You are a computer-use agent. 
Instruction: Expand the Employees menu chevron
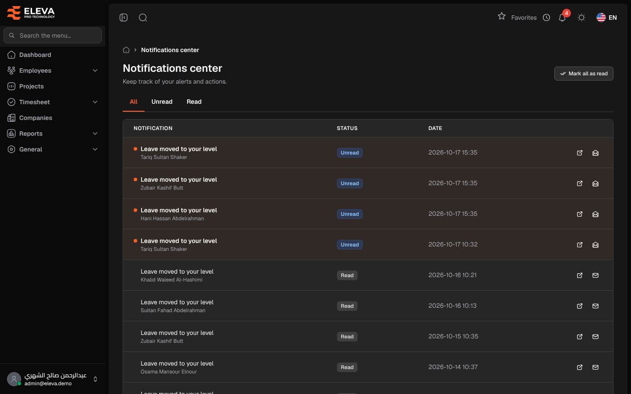tap(95, 70)
